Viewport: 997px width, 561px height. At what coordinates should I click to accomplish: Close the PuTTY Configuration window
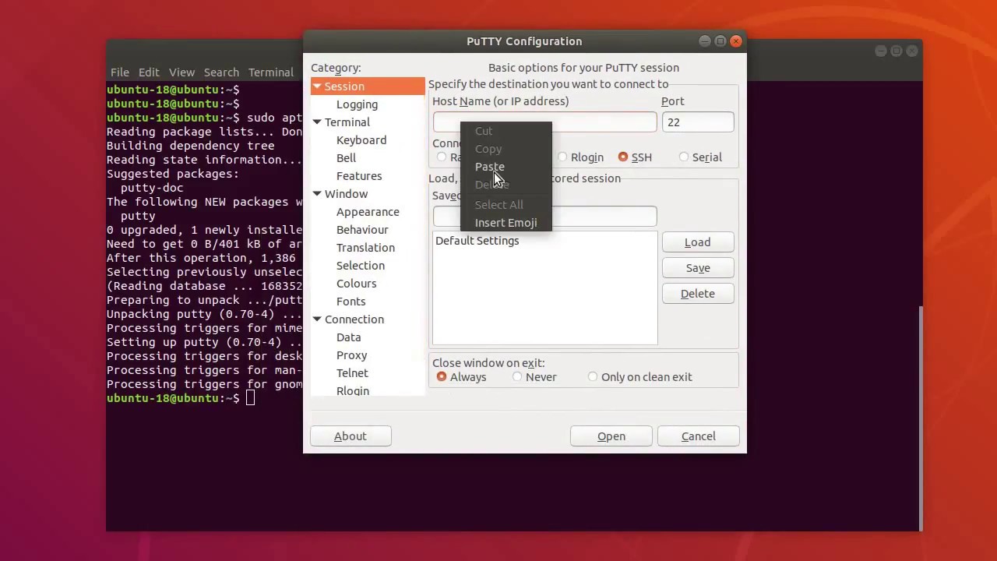click(736, 41)
